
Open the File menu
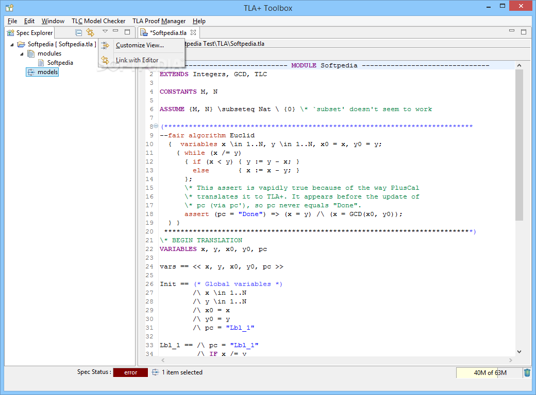(12, 21)
